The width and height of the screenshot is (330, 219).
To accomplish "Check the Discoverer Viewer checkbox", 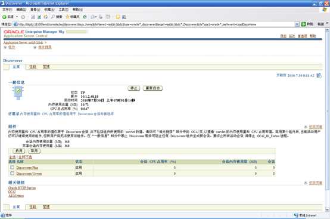I will click(x=12, y=173).
